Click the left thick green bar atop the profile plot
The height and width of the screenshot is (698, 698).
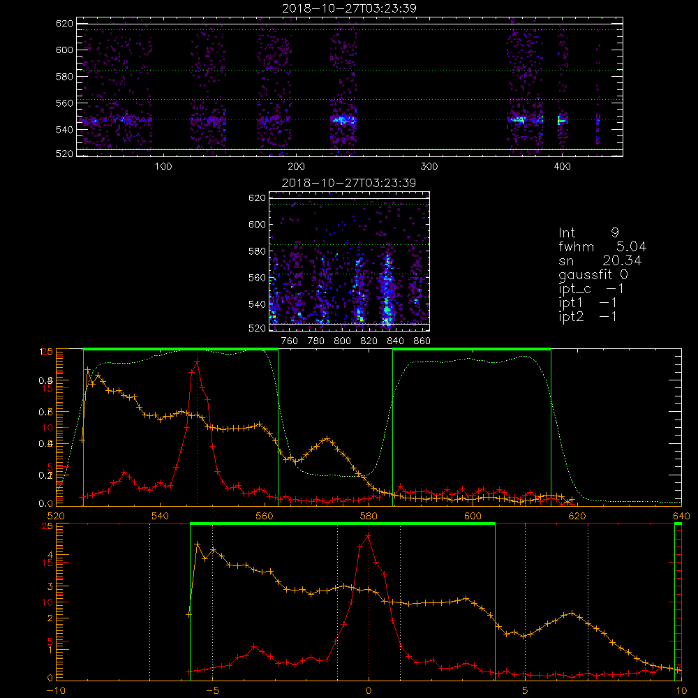click(181, 349)
